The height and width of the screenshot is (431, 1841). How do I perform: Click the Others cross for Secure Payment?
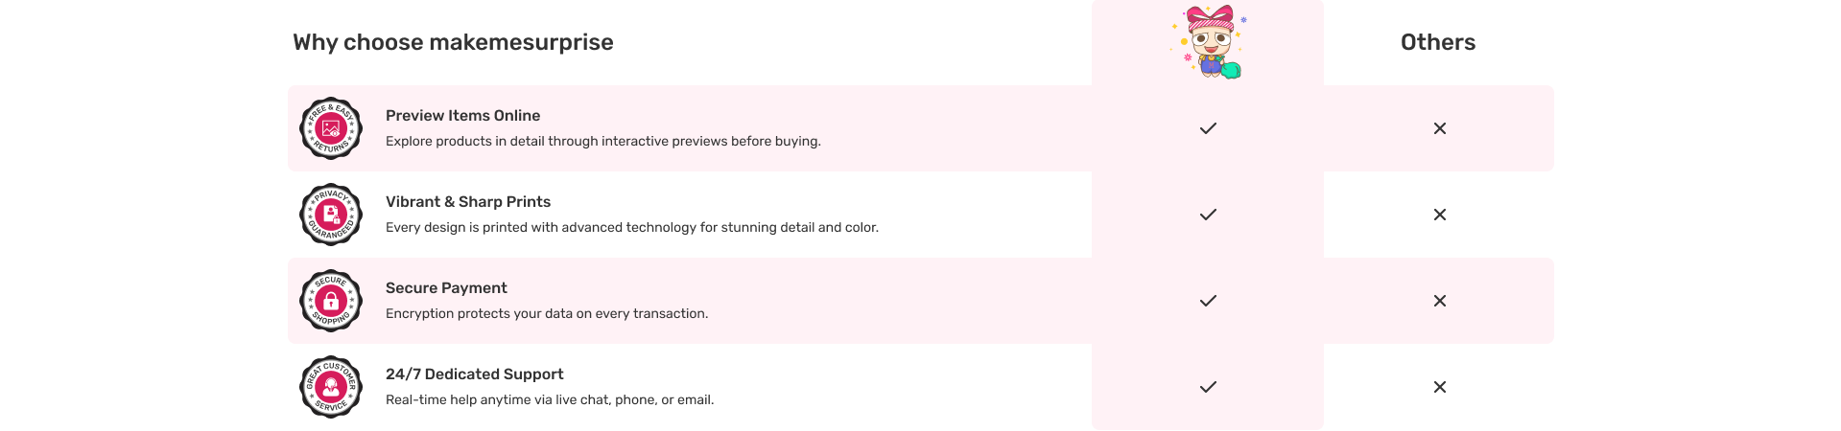pyautogui.click(x=1439, y=301)
